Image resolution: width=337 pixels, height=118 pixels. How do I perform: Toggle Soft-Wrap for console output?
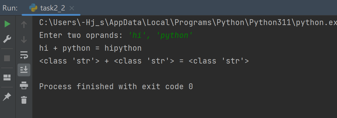pyautogui.click(x=24, y=54)
